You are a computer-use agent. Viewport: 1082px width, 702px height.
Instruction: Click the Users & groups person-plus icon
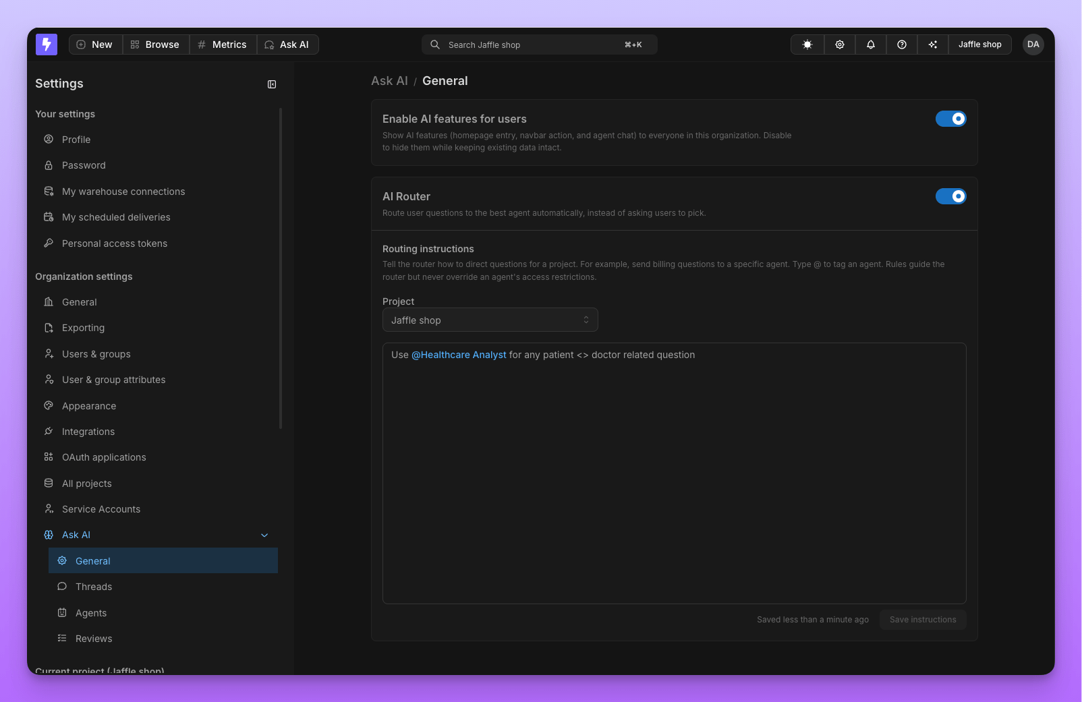click(49, 353)
